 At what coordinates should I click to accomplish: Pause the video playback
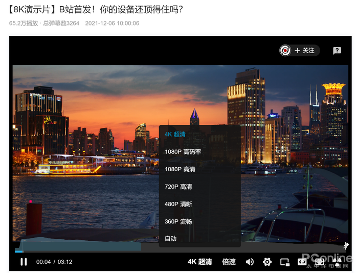pyautogui.click(x=24, y=262)
